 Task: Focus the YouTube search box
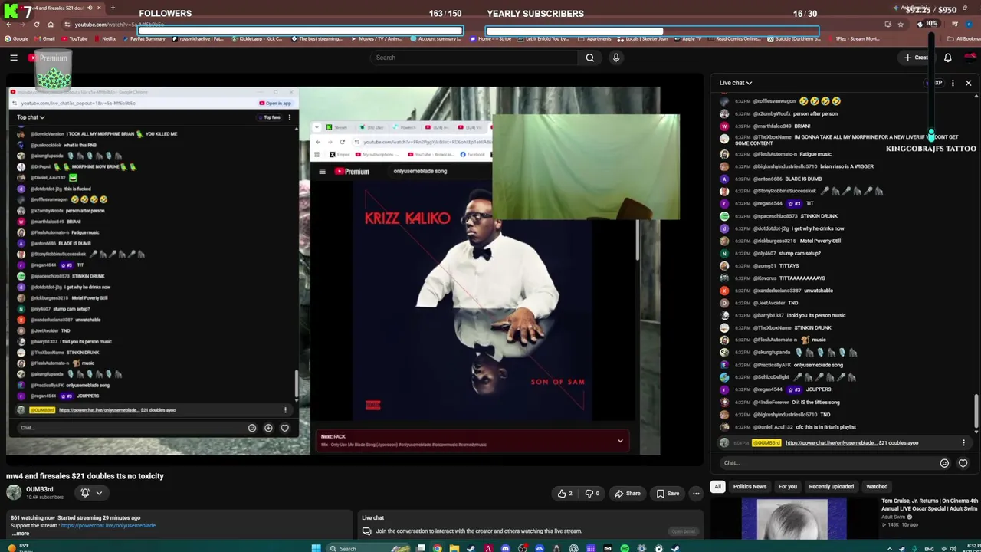[x=474, y=58]
